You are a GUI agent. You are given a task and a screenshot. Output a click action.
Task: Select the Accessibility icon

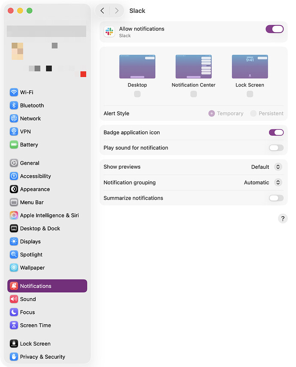point(14,176)
